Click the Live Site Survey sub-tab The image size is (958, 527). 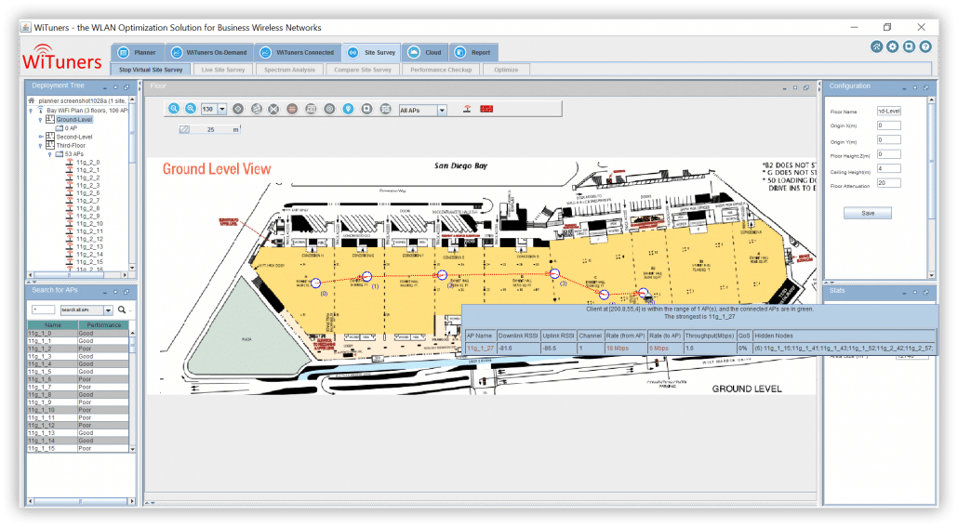(x=223, y=70)
